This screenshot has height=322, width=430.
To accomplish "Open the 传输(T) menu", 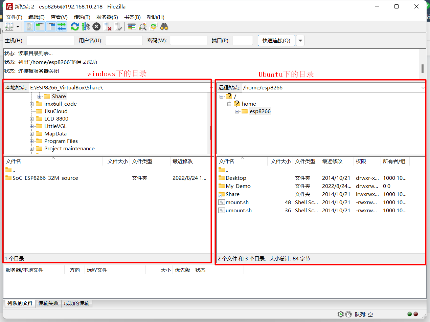I will [82, 17].
